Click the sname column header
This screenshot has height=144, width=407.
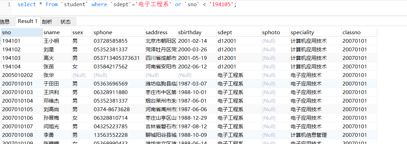(57, 32)
